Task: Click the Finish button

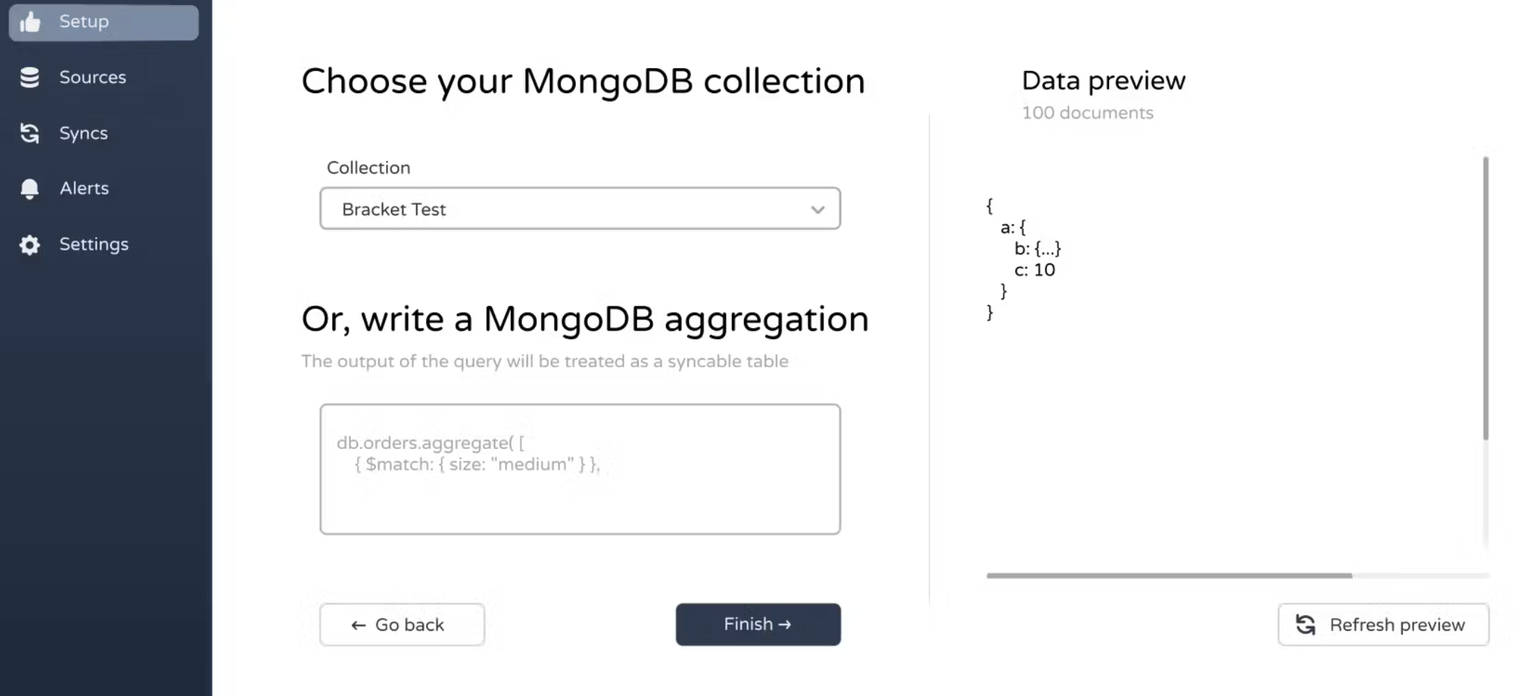Action: point(758,624)
